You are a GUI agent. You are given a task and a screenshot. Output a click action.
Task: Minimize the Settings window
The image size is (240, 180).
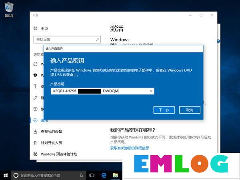[x=190, y=15]
